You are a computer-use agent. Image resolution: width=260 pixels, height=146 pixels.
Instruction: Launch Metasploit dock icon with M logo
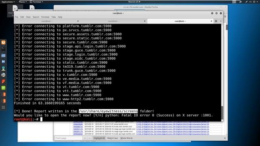tap(3, 62)
